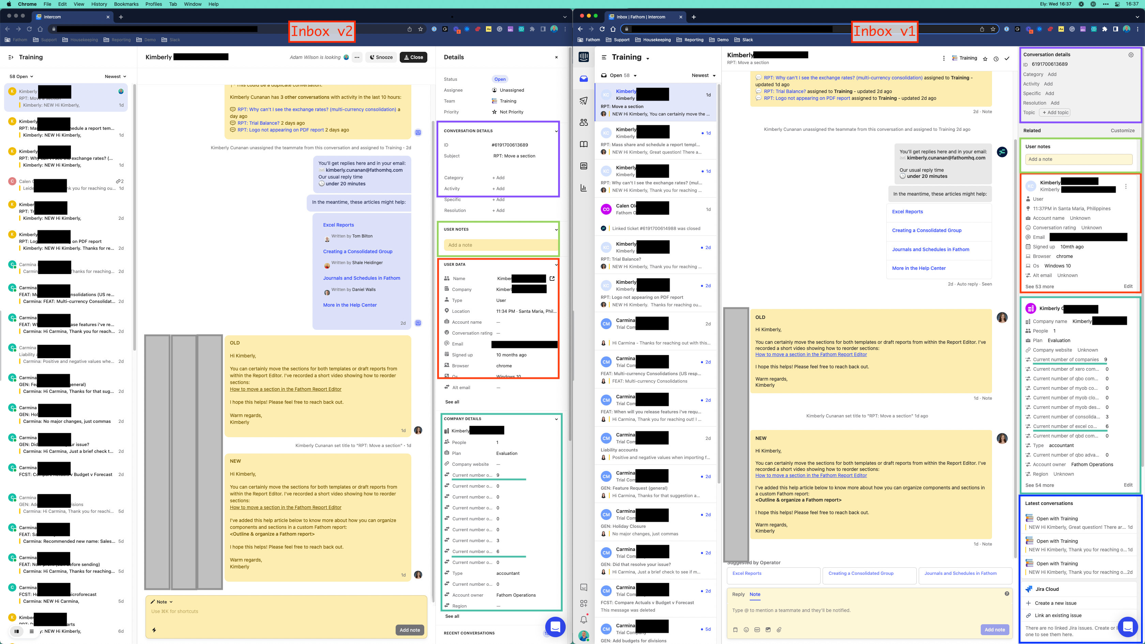Screen dimensions: 1145x644
Task: Switch to the Note tab in v1 composer
Action: pyautogui.click(x=755, y=594)
